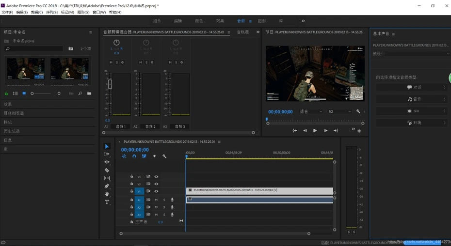451x246 pixels.
Task: Mute audio 1 in clip mixer
Action: pyautogui.click(x=111, y=62)
